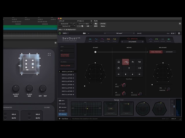
Task: Adjust the AZIMUTH knob
Action: (x=124, y=93)
